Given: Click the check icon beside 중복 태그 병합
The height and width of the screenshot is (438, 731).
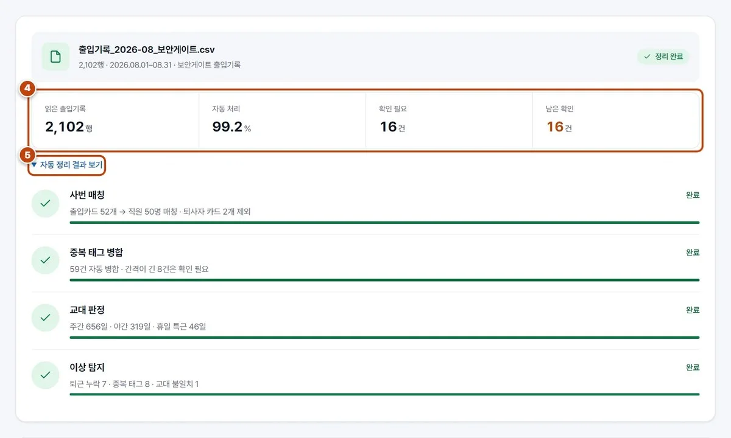Looking at the screenshot, I should 45,260.
